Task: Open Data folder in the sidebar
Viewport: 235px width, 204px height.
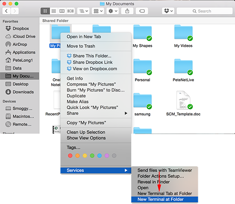Action: click(x=20, y=68)
